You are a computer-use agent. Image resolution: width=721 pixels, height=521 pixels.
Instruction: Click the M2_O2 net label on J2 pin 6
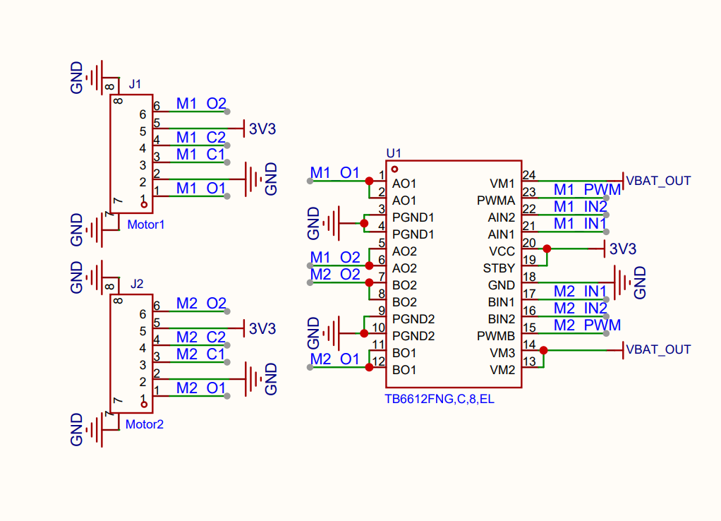201,304
